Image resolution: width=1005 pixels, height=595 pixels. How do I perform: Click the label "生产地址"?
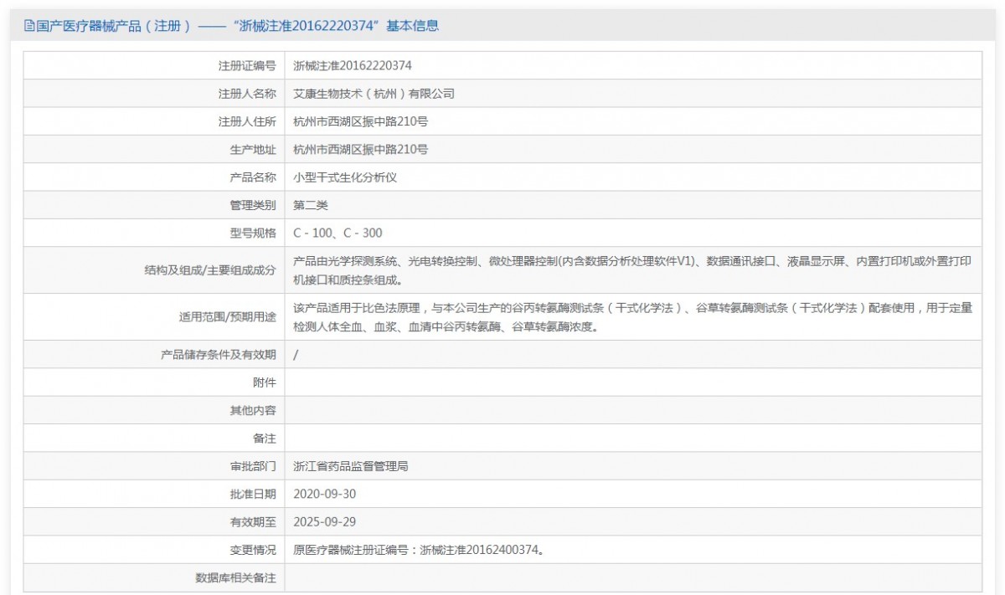[x=253, y=150]
